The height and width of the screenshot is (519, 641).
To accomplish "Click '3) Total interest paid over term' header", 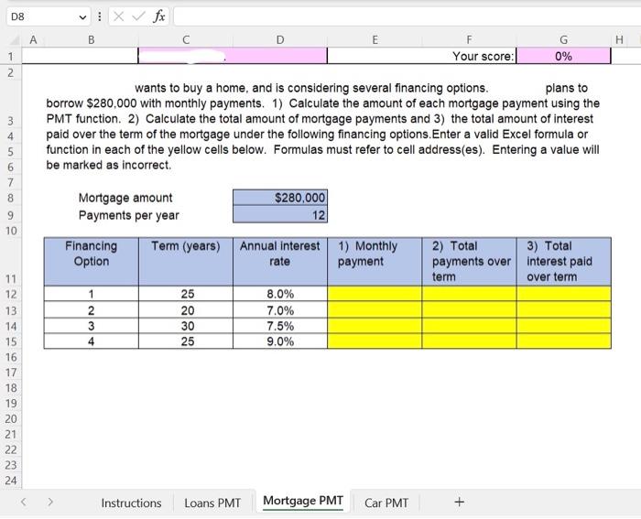I will coord(564,262).
